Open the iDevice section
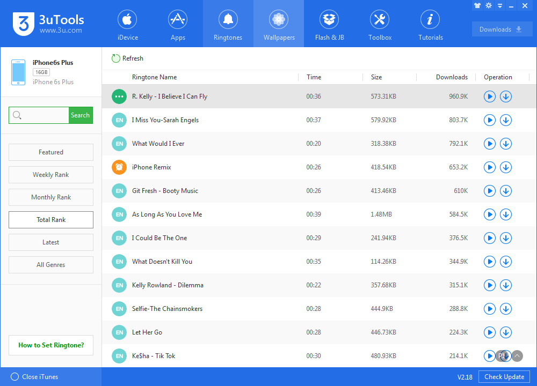This screenshot has height=386, width=537. pyautogui.click(x=127, y=24)
